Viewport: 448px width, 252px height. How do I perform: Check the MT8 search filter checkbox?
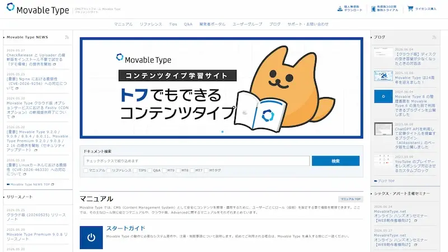coord(178,170)
